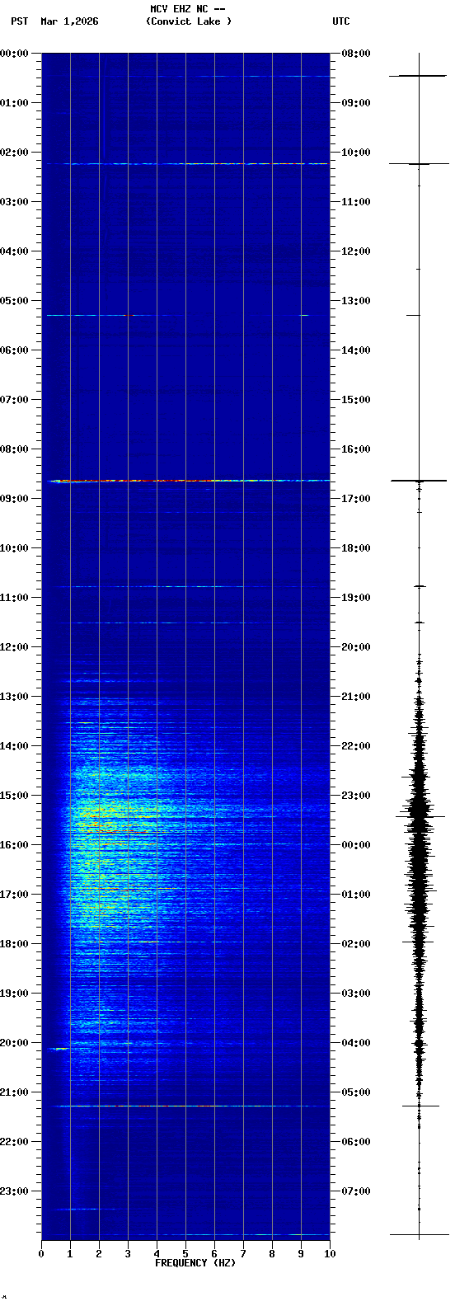The image size is (455, 1306).
Task: Click the seismogram trace spike near 10:15 UTC
Action: [419, 164]
